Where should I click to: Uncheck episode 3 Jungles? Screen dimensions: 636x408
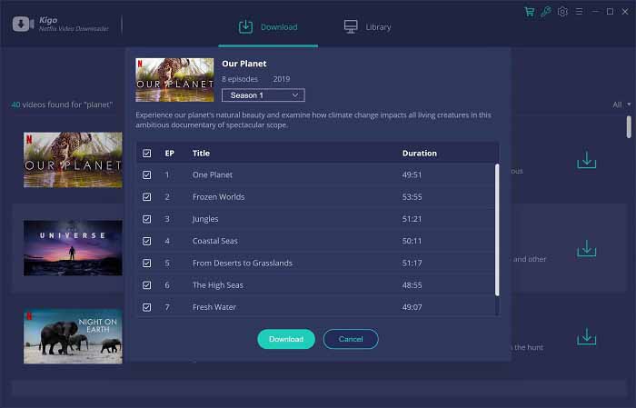147,219
